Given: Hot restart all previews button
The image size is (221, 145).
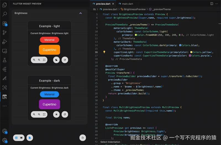Looking at the screenshot, I should coord(83,138).
